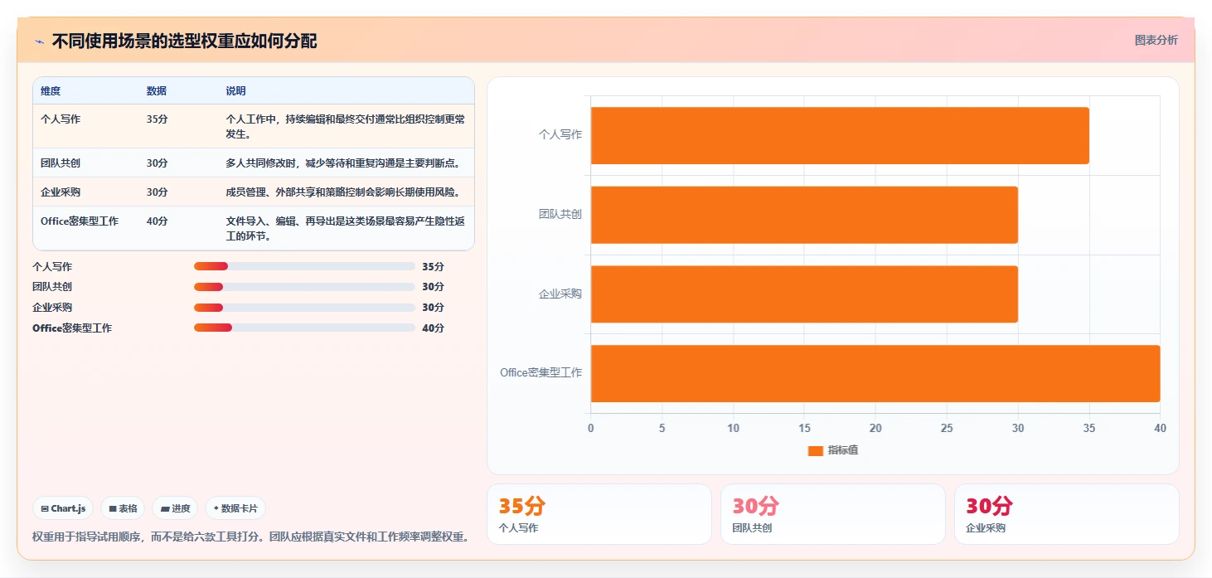Click the 企业采购 label on the chart axis
The image size is (1212, 578).
coord(560,294)
